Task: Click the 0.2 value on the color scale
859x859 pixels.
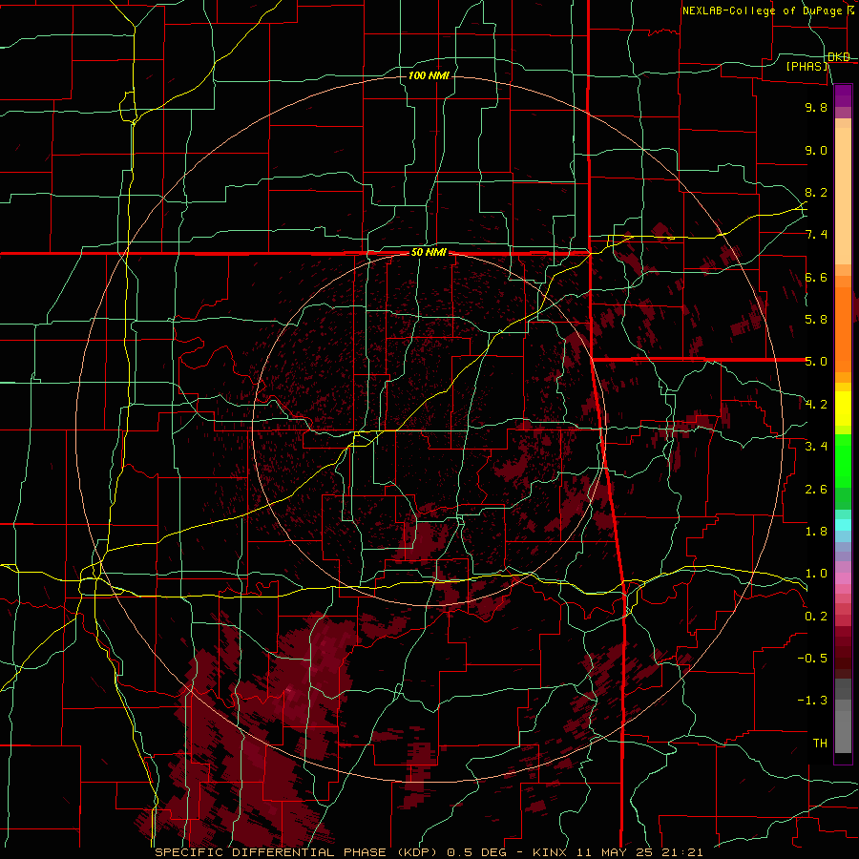Action: point(816,617)
